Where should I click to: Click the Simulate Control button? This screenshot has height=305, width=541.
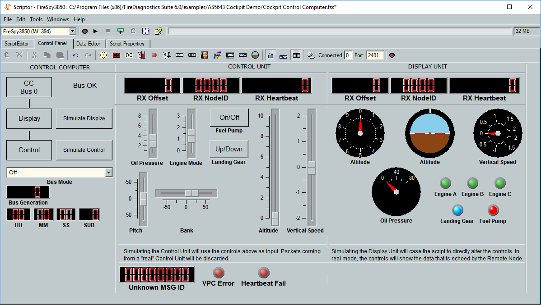coord(84,150)
